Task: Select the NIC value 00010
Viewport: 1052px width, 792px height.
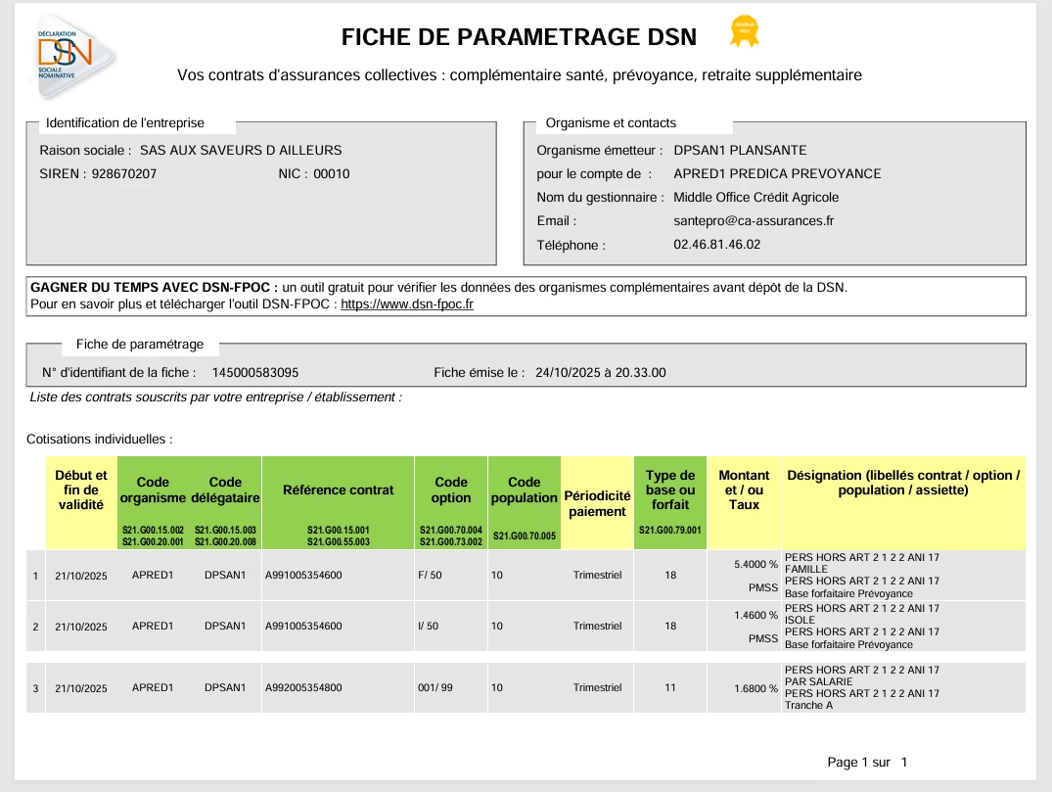Action: coord(332,174)
